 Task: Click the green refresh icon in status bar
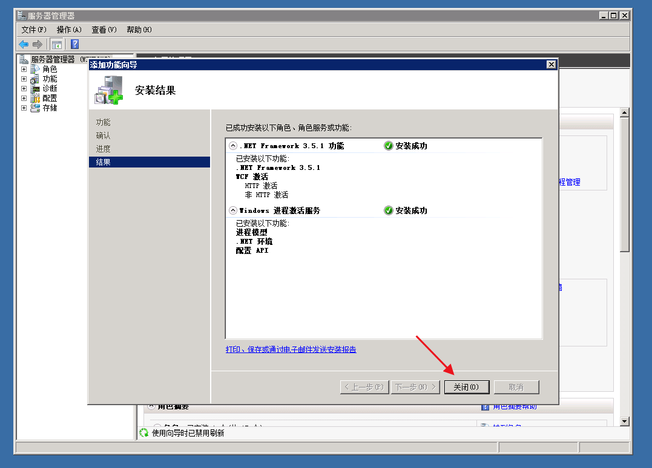pos(144,433)
